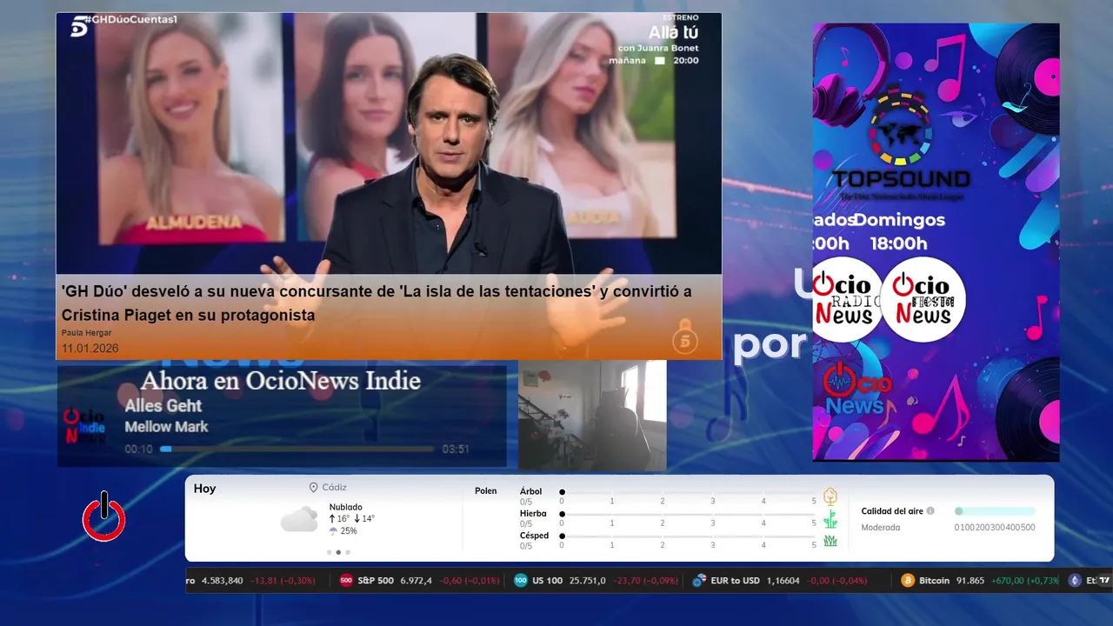1113x626 pixels.
Task: Click the Bitcoin ticker label
Action: point(934,580)
